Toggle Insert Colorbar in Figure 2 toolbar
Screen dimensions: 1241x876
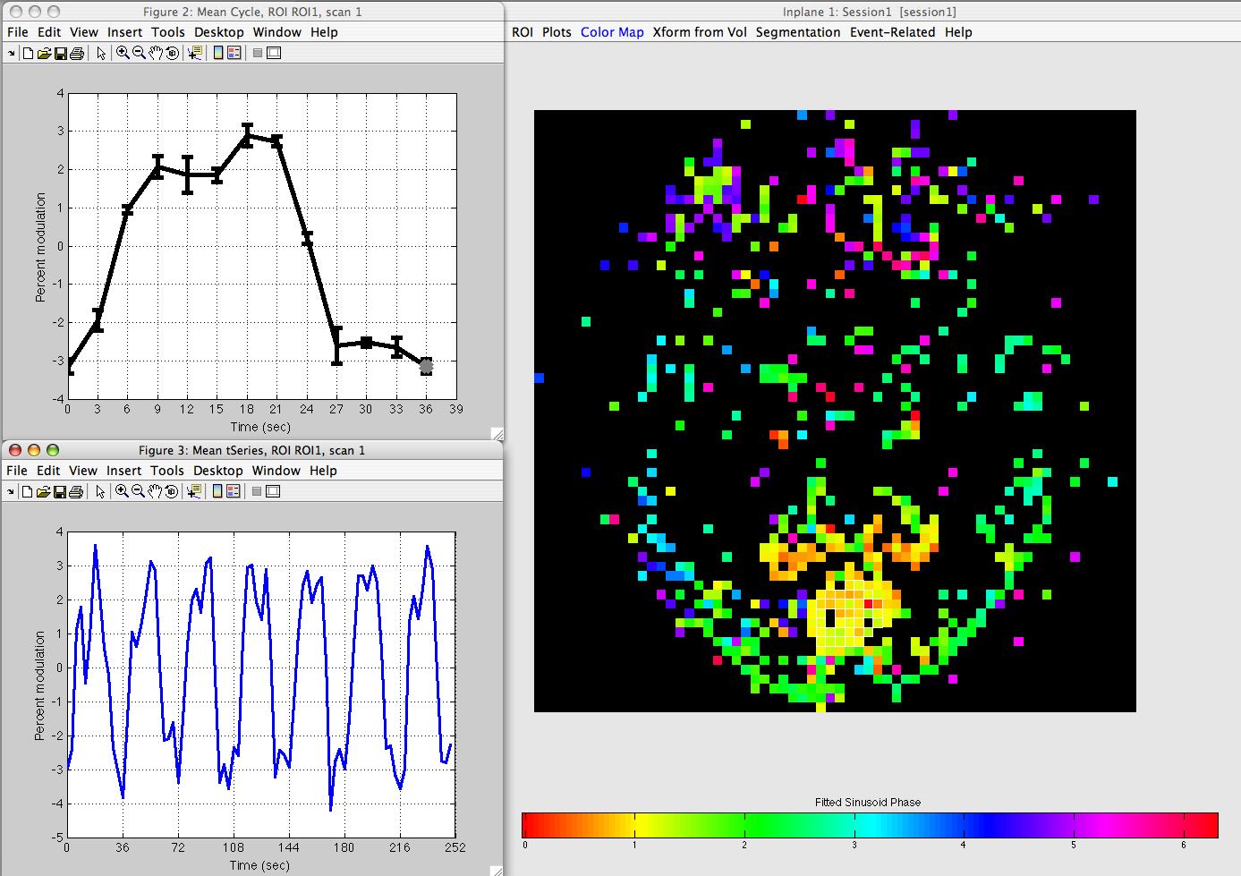click(217, 53)
